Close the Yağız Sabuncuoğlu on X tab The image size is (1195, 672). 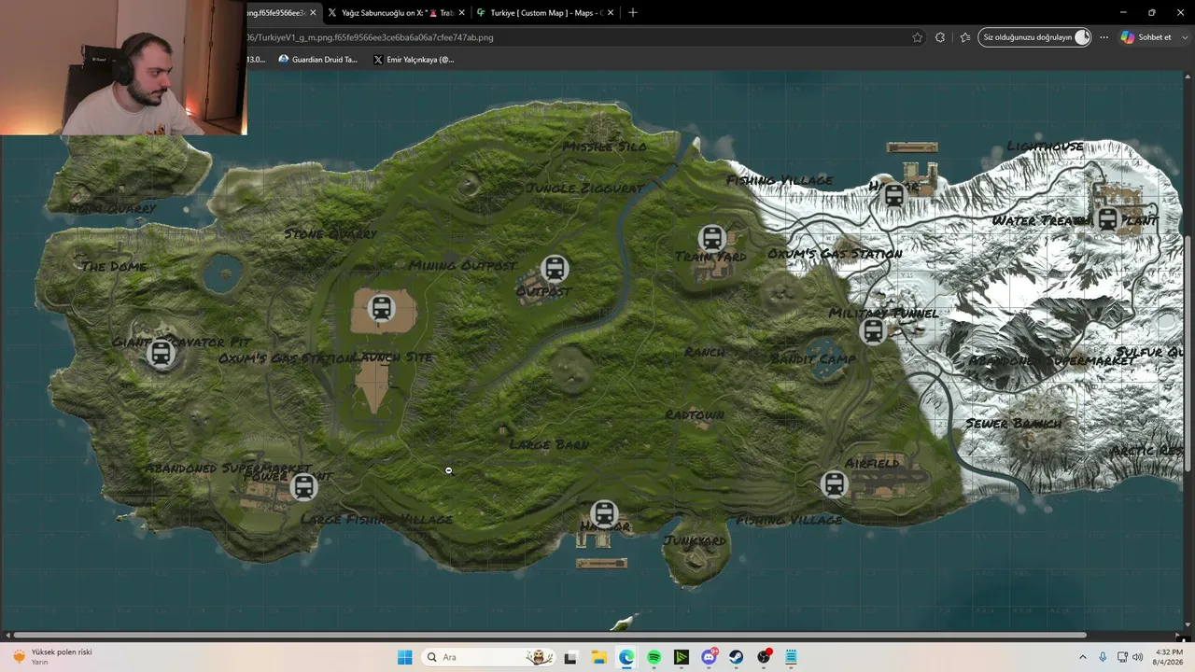coord(460,12)
